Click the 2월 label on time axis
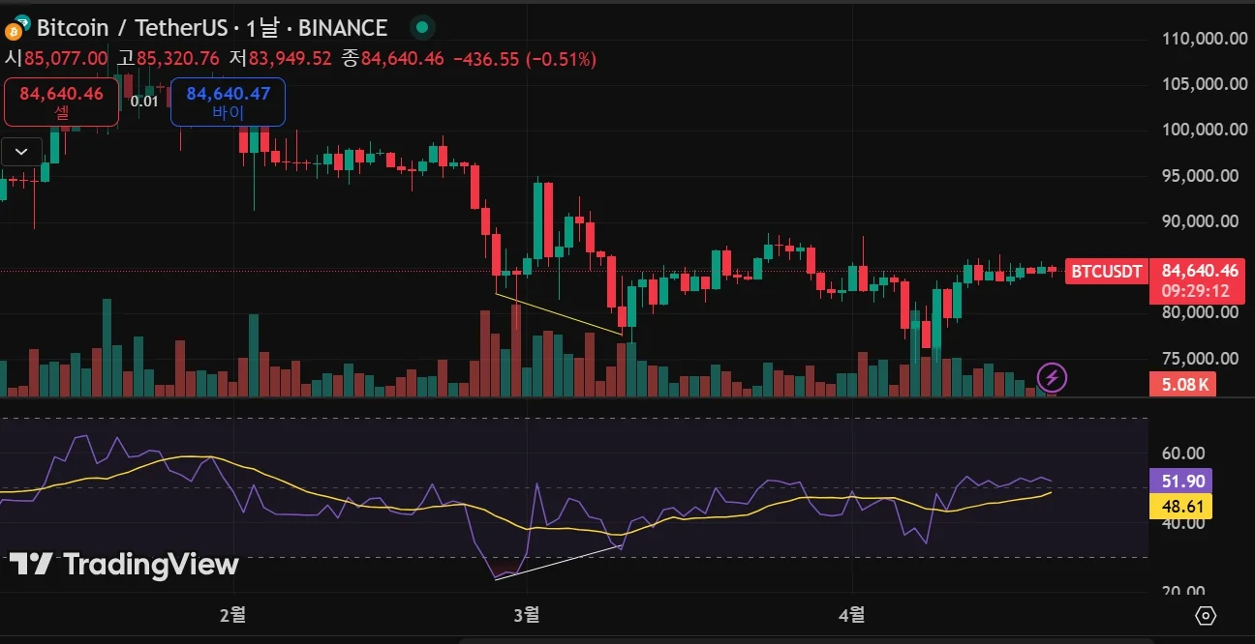 point(233,614)
